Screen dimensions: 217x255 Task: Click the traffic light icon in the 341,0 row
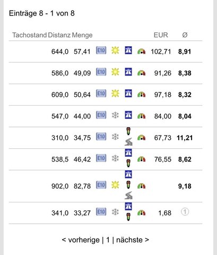tap(128, 217)
